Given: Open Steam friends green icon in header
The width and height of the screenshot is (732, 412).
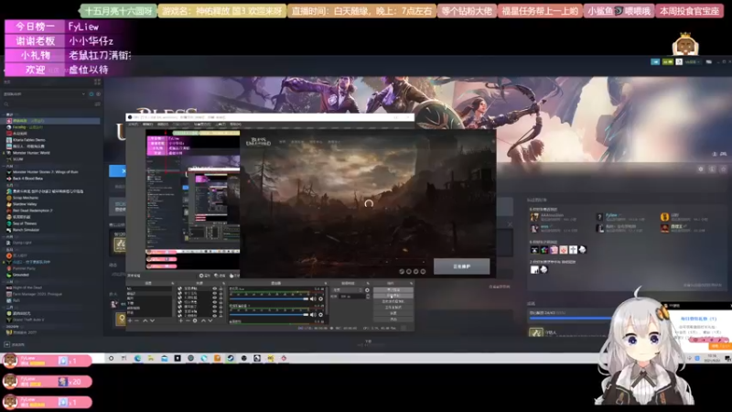Looking at the screenshot, I should [668, 61].
